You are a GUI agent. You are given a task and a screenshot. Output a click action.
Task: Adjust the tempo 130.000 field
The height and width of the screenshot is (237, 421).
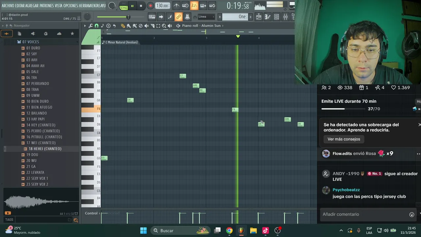click(162, 6)
